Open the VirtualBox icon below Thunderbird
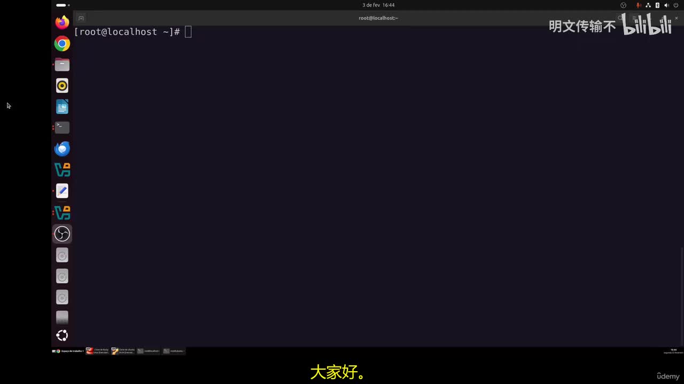This screenshot has width=684, height=384. coord(62,170)
